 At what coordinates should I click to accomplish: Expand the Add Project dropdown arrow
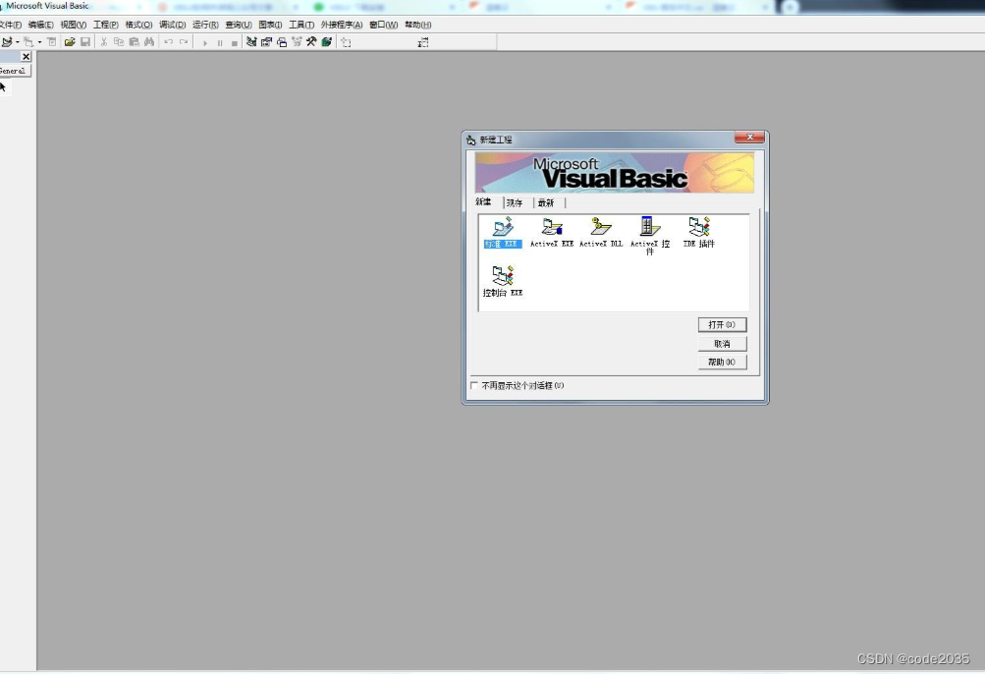(17, 42)
